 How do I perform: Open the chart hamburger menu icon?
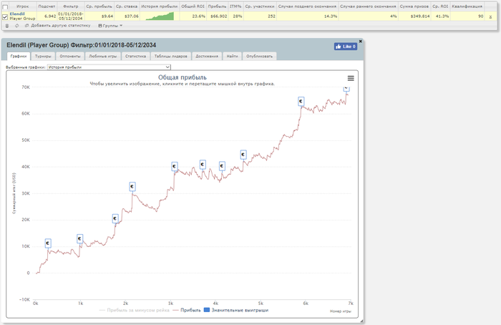click(x=351, y=78)
